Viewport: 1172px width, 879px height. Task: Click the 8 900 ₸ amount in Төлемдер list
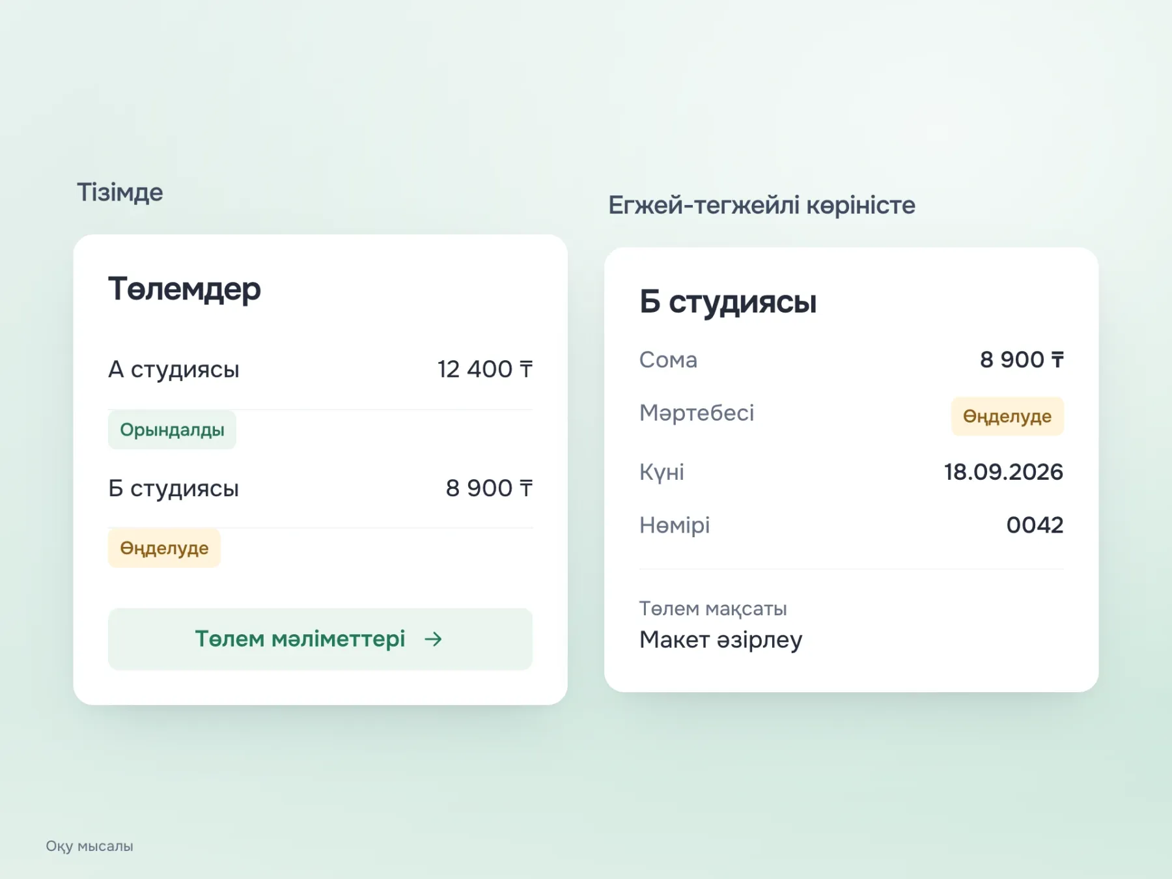489,488
